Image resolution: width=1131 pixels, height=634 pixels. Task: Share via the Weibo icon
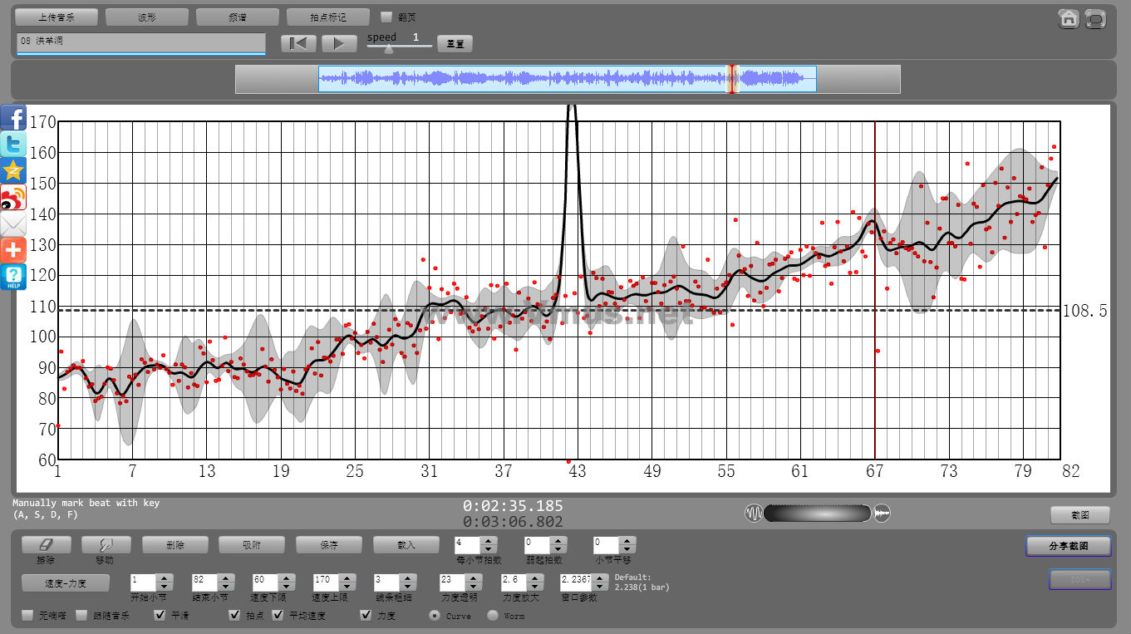[13, 196]
